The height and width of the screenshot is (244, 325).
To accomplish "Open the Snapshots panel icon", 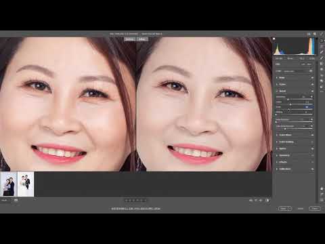I will (322, 81).
